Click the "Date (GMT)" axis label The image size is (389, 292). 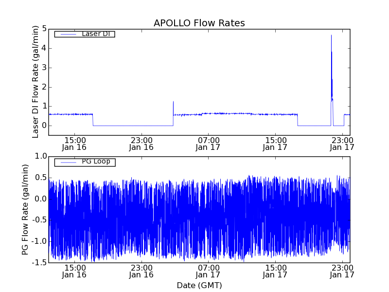199,285
